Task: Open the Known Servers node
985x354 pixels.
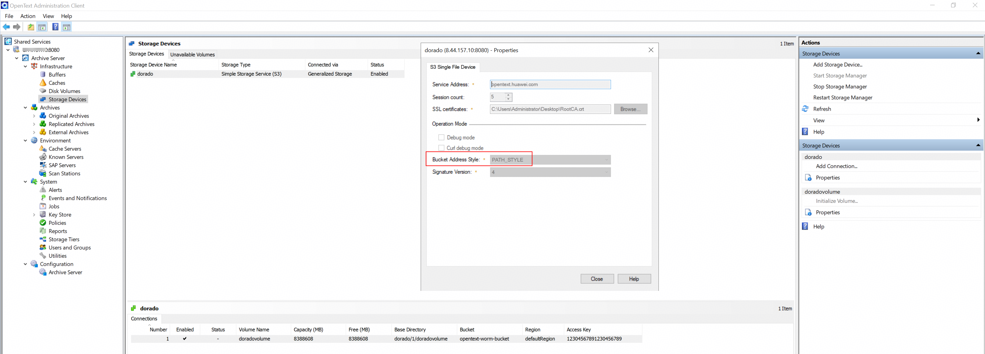Action: tap(66, 157)
